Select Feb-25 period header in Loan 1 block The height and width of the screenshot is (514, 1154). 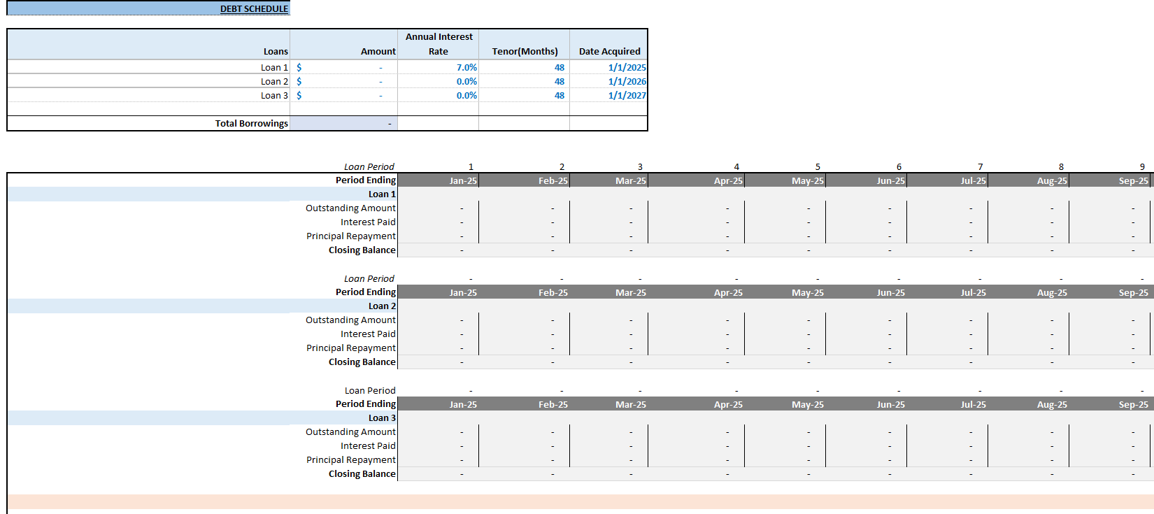[525, 180]
